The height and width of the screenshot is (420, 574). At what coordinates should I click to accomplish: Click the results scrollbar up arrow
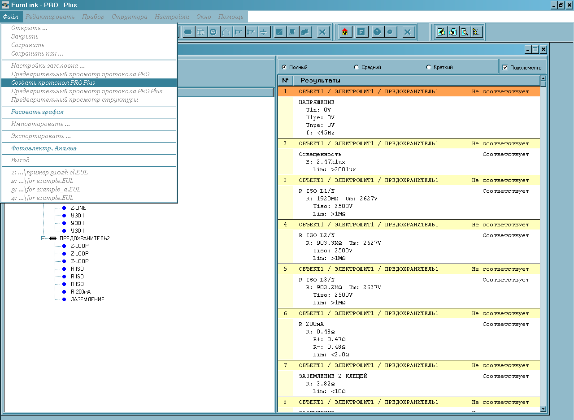point(543,79)
